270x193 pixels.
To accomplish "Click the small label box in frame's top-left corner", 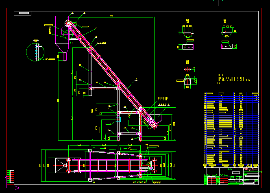I will pos(22,13).
